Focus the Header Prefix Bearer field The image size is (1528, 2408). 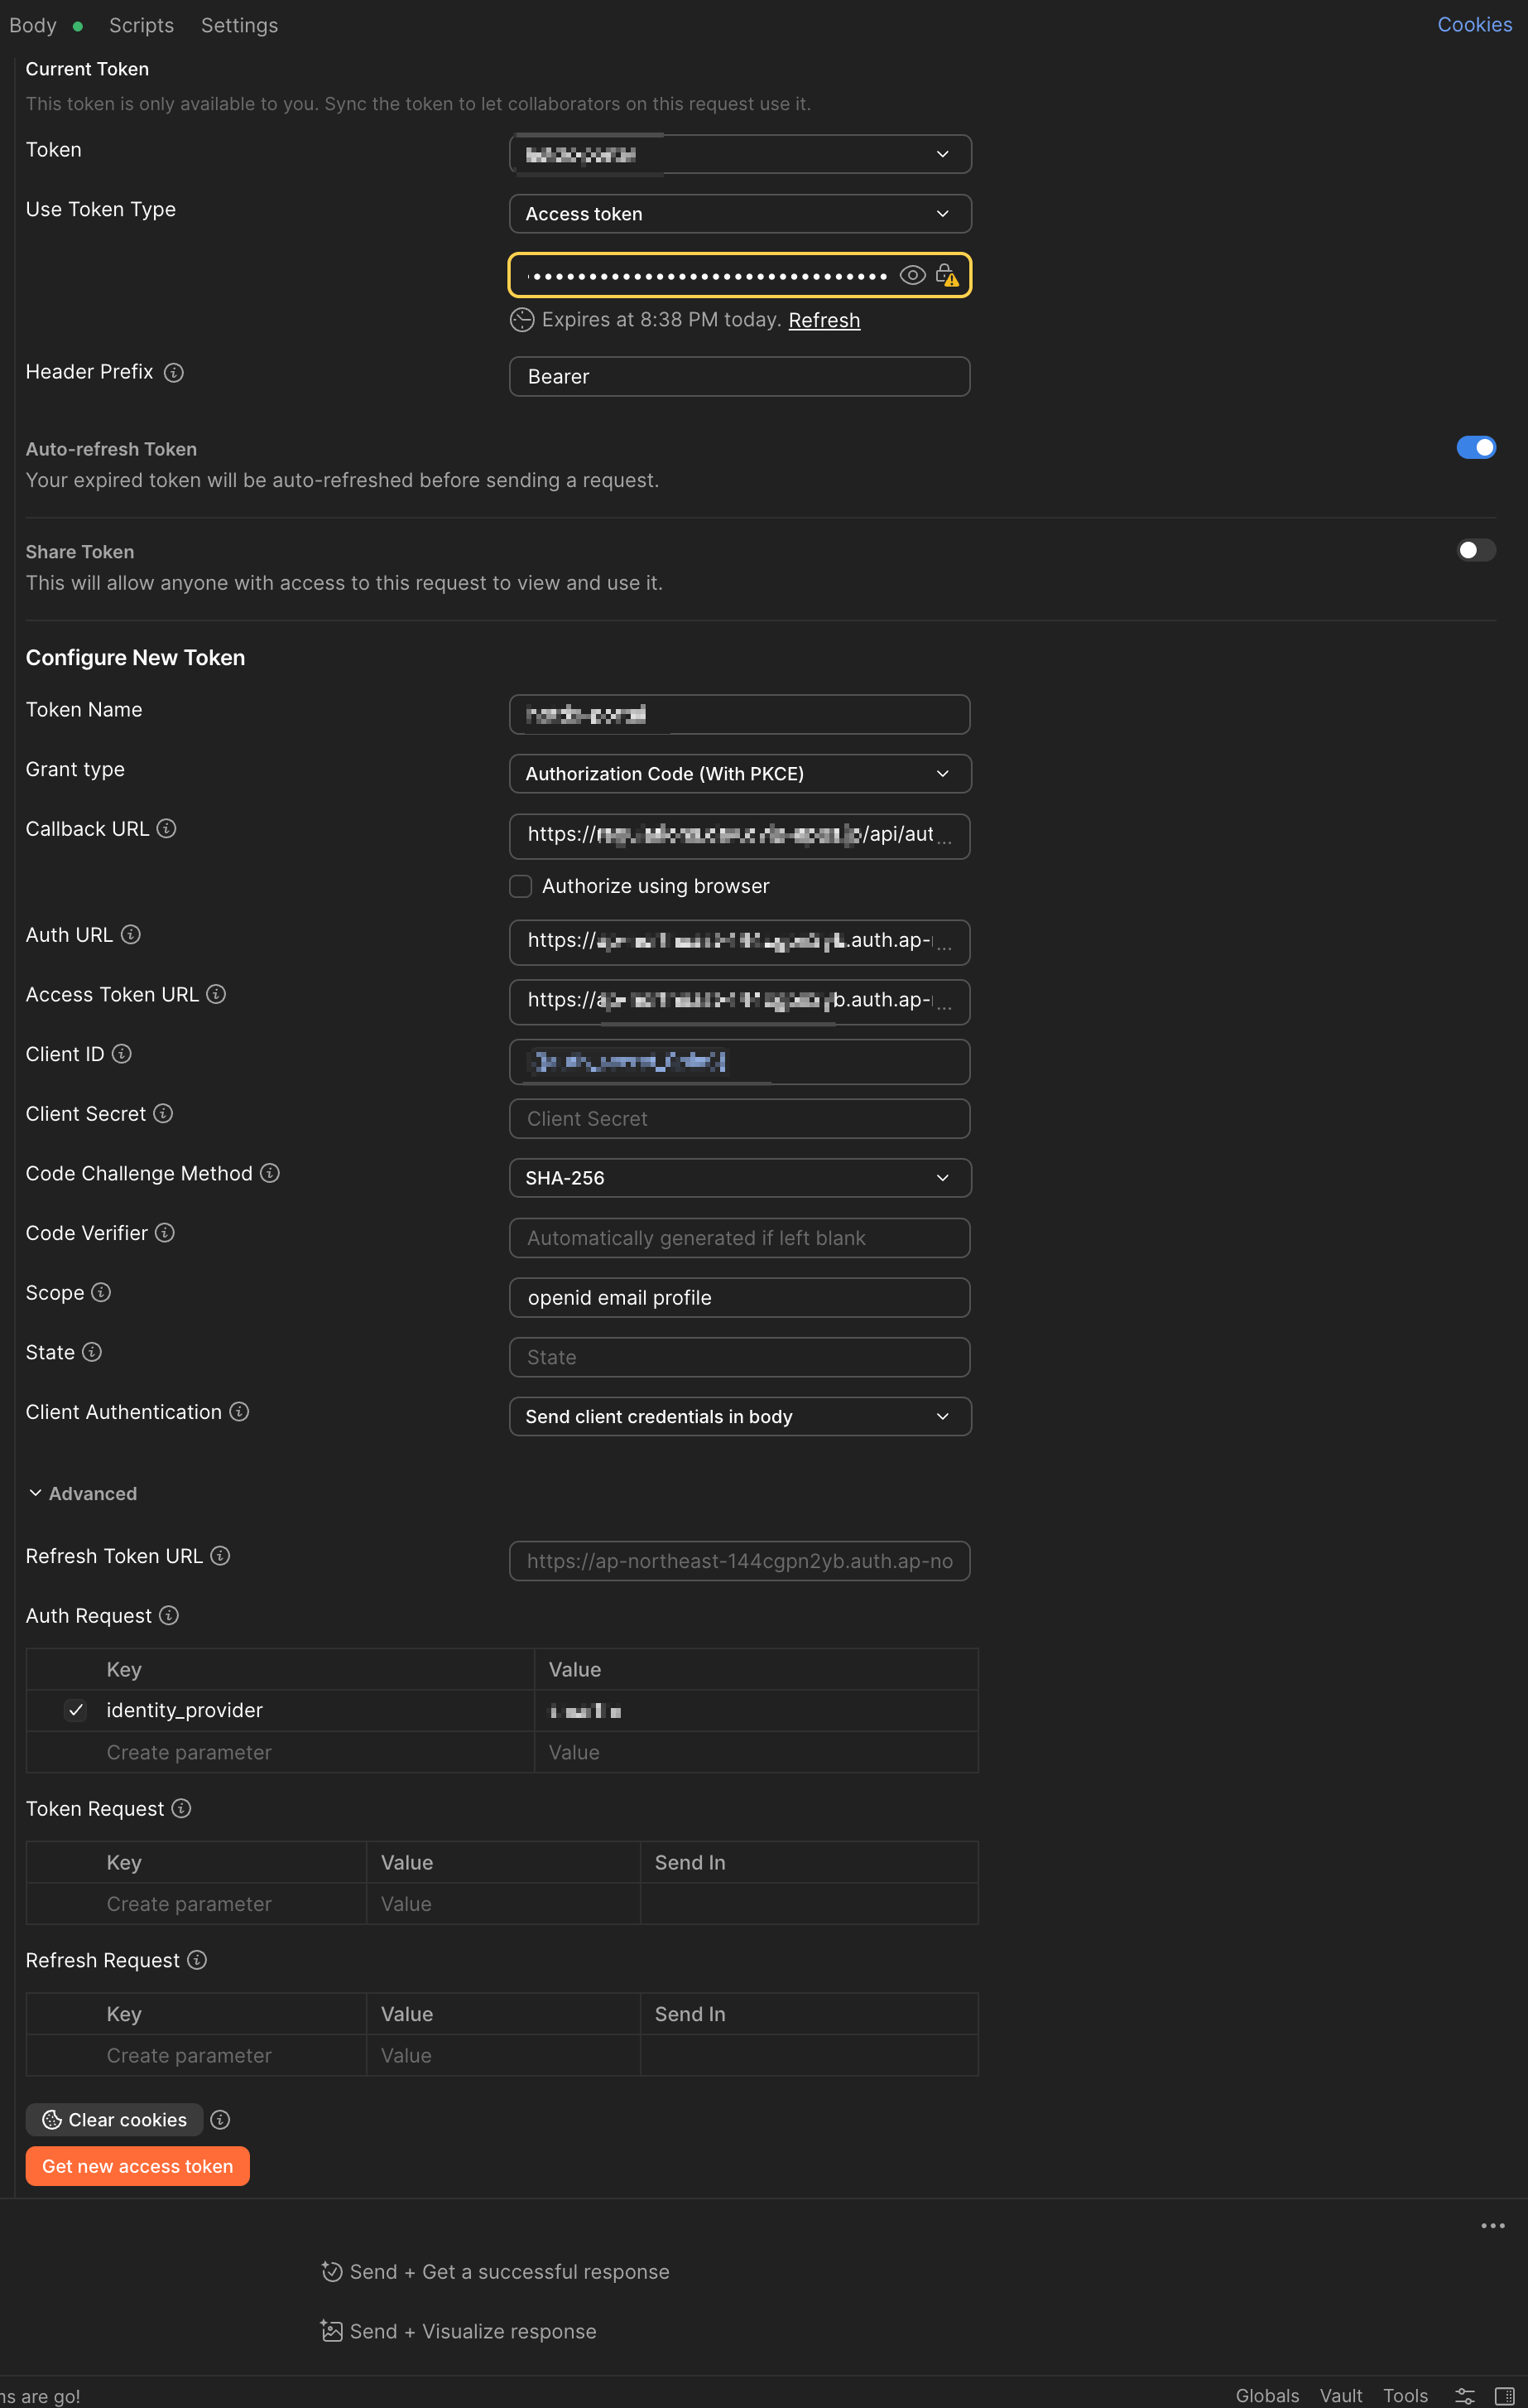(x=739, y=377)
